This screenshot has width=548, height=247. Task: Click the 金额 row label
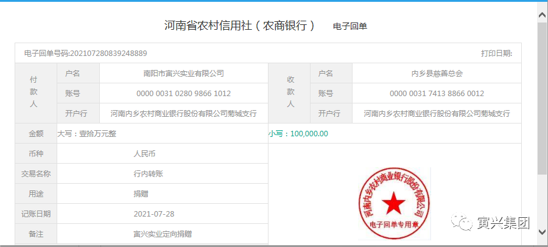tap(36, 134)
